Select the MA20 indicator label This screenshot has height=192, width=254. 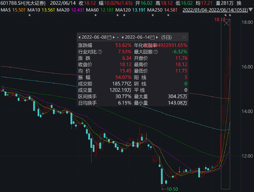tap(63, 10)
